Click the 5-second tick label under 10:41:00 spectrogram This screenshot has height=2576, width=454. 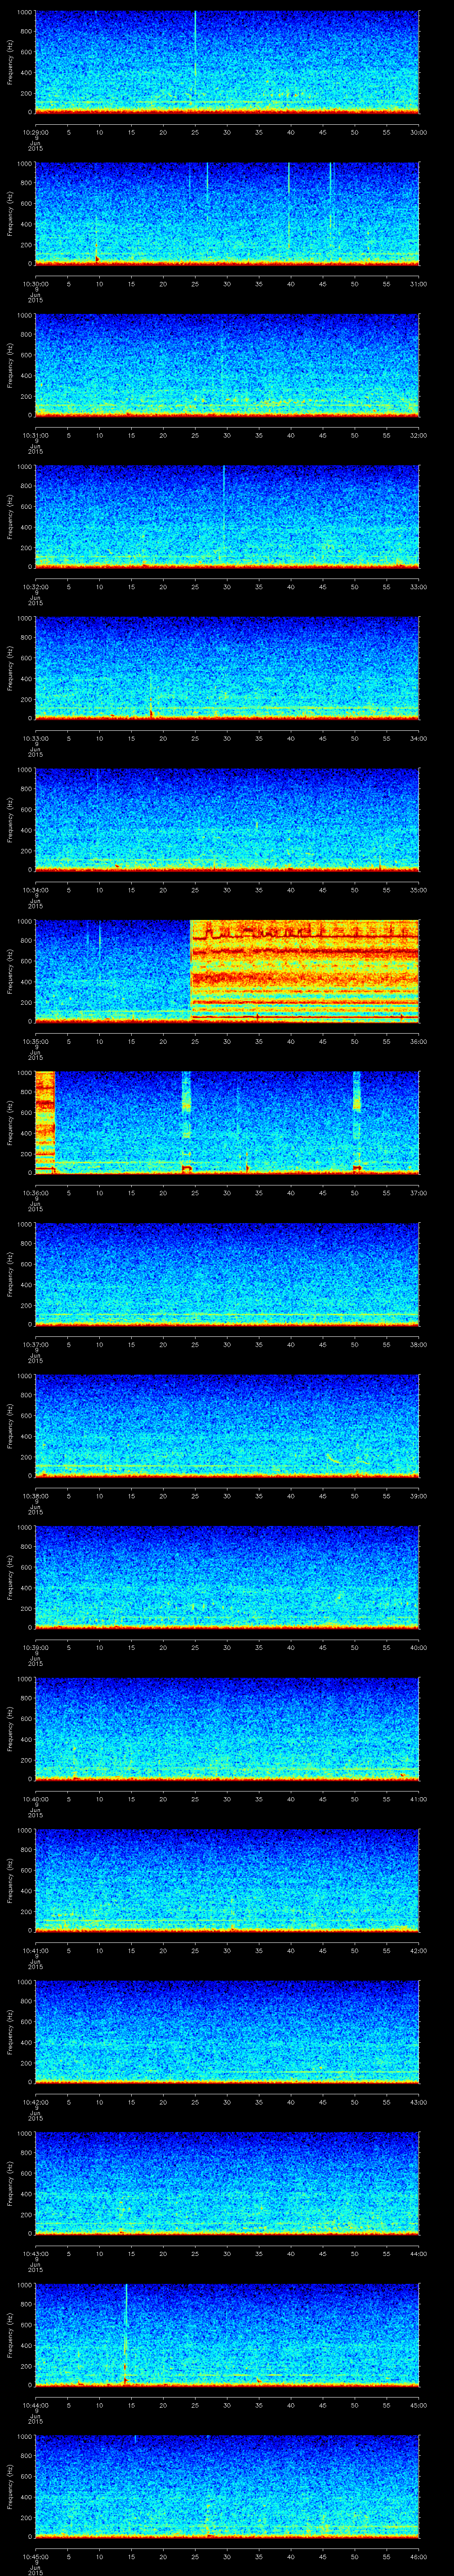[x=68, y=1949]
